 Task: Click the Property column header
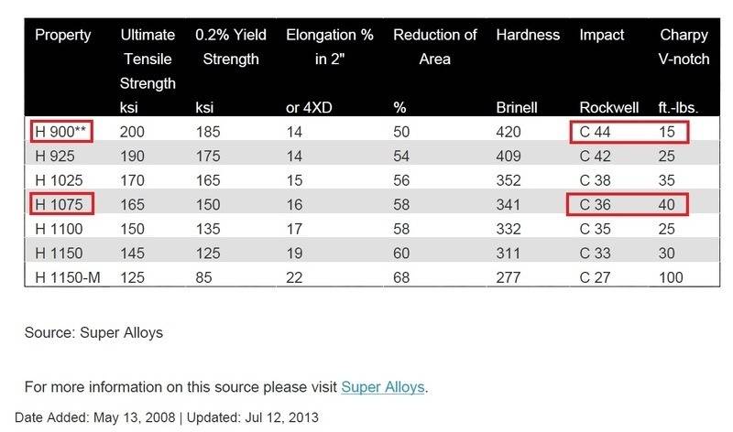[x=63, y=36]
